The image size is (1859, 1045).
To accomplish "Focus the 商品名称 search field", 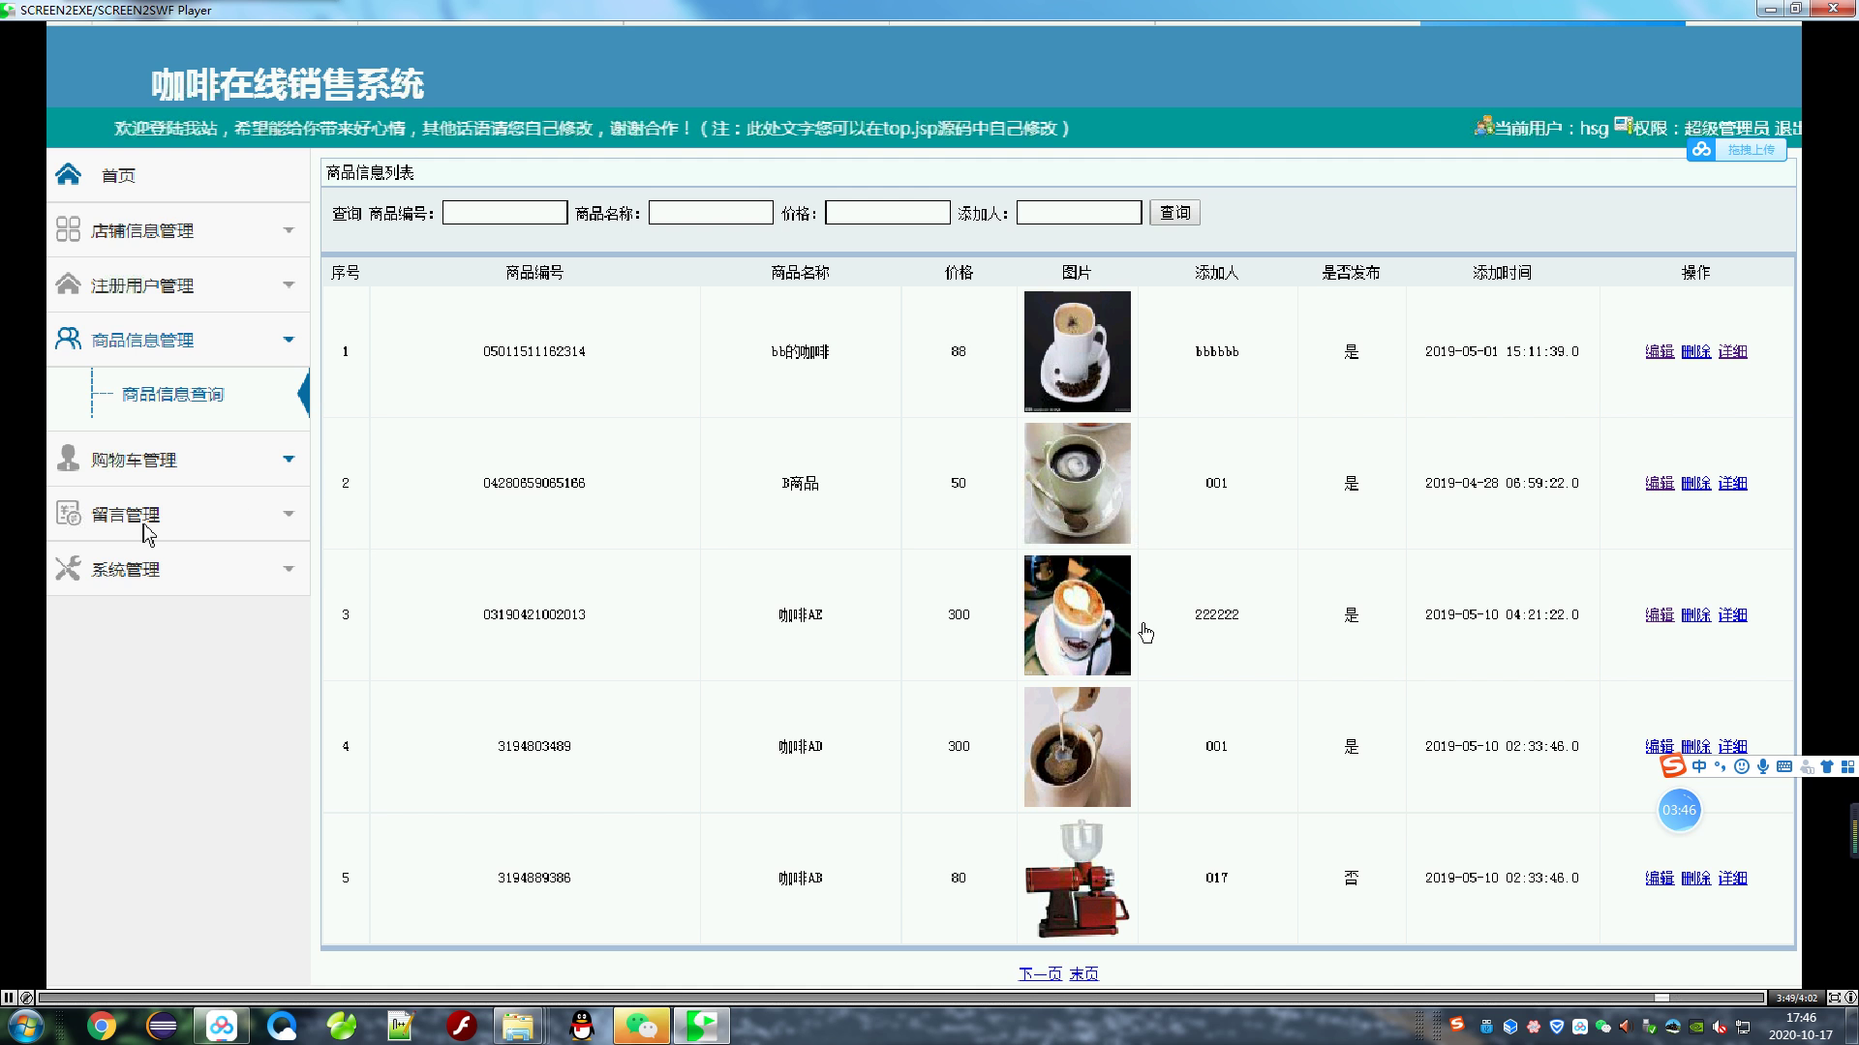I will click(x=711, y=213).
